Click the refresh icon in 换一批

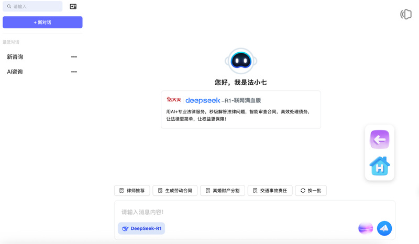(303, 190)
